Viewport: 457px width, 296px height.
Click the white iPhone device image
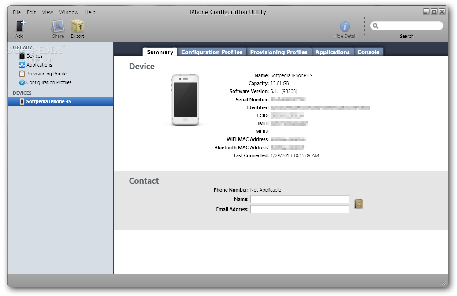click(x=186, y=100)
